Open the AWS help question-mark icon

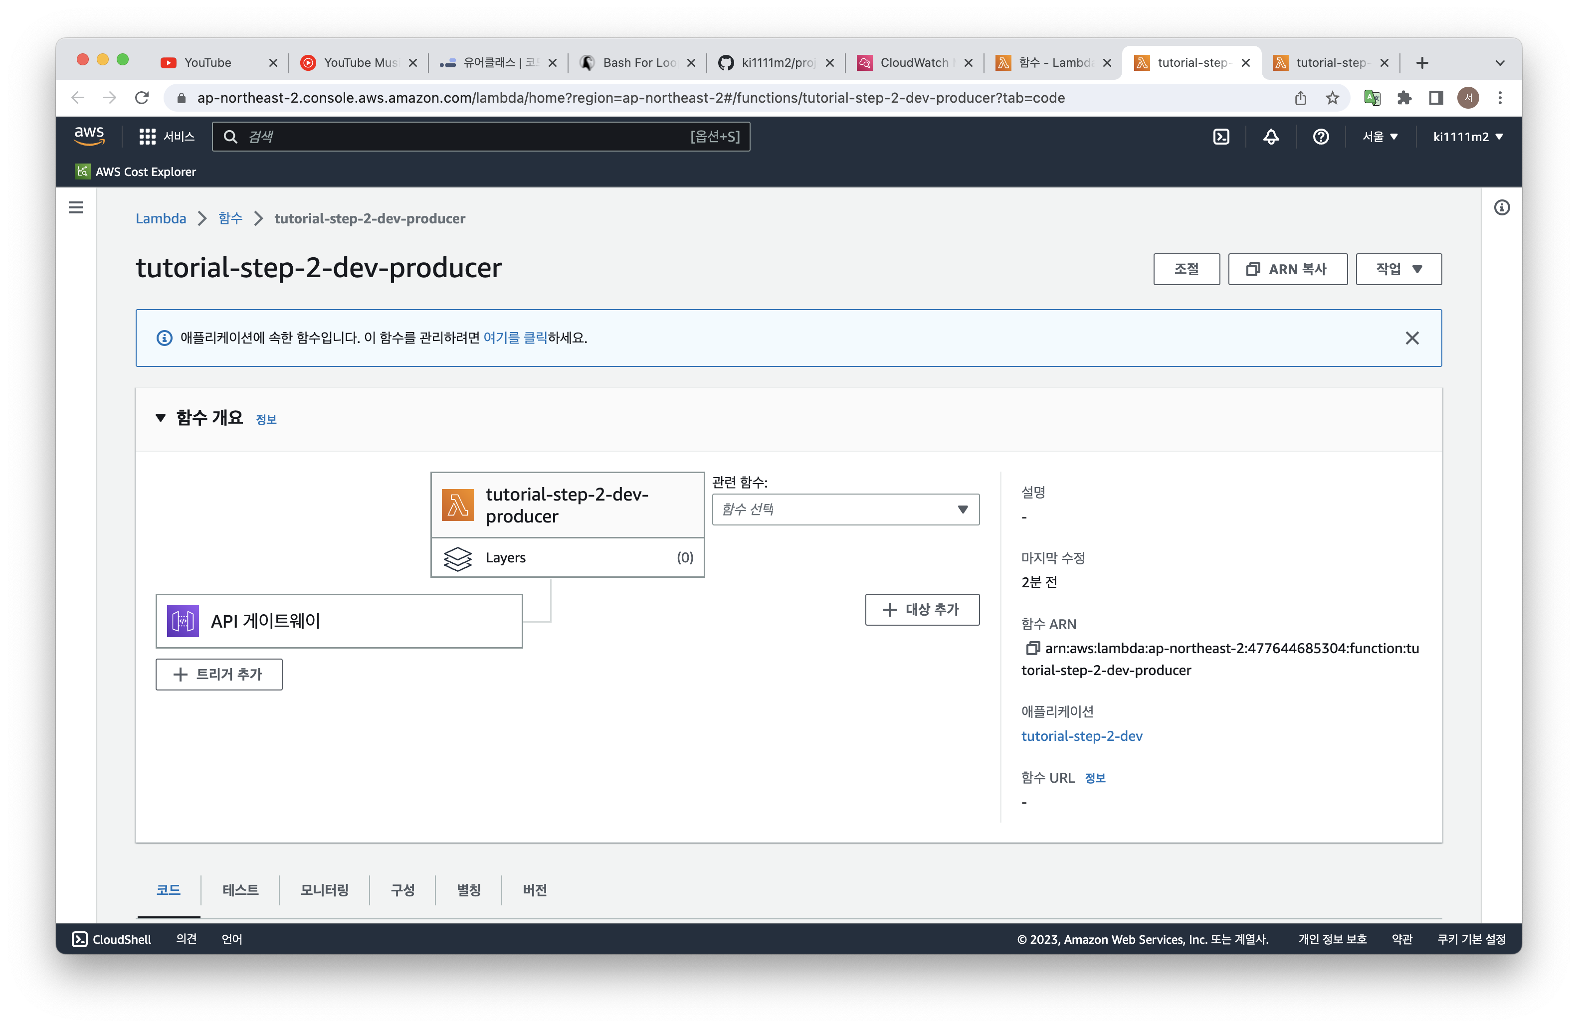pos(1320,137)
